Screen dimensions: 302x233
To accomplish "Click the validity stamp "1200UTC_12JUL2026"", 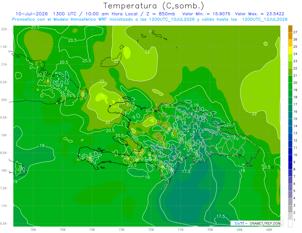I will point(265,19).
